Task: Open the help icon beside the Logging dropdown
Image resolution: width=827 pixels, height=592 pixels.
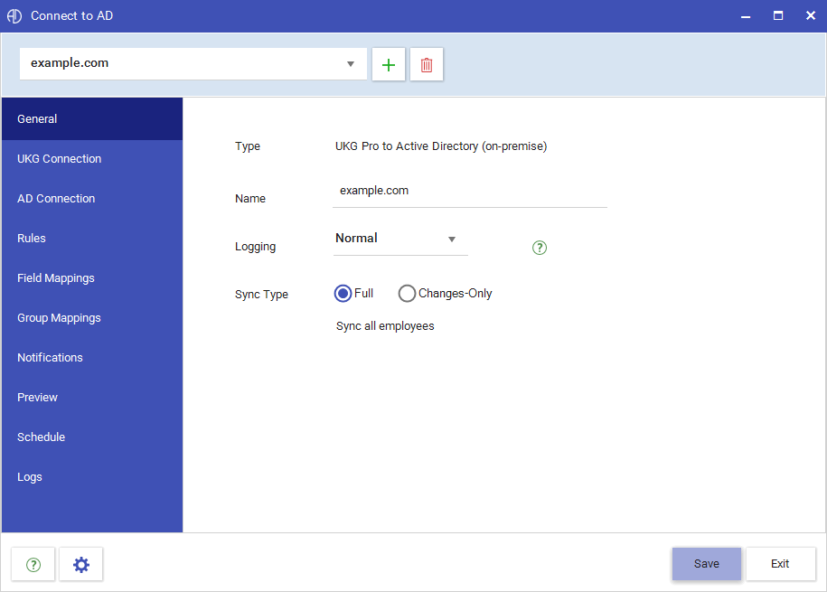Action: tap(539, 248)
